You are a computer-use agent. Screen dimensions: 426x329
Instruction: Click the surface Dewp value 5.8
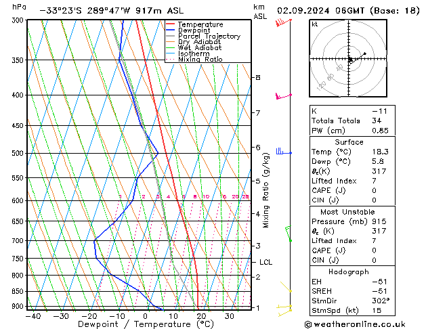(x=378, y=162)
